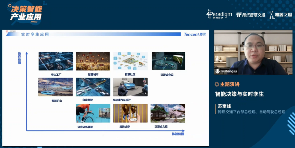
Task: Click the 智慧城市 caption
Action: click(93, 75)
